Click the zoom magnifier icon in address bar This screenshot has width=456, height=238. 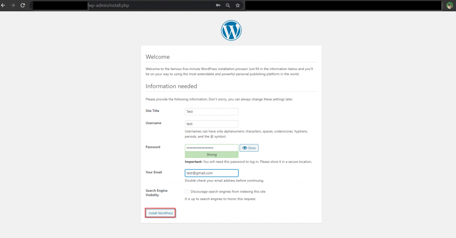[228, 5]
